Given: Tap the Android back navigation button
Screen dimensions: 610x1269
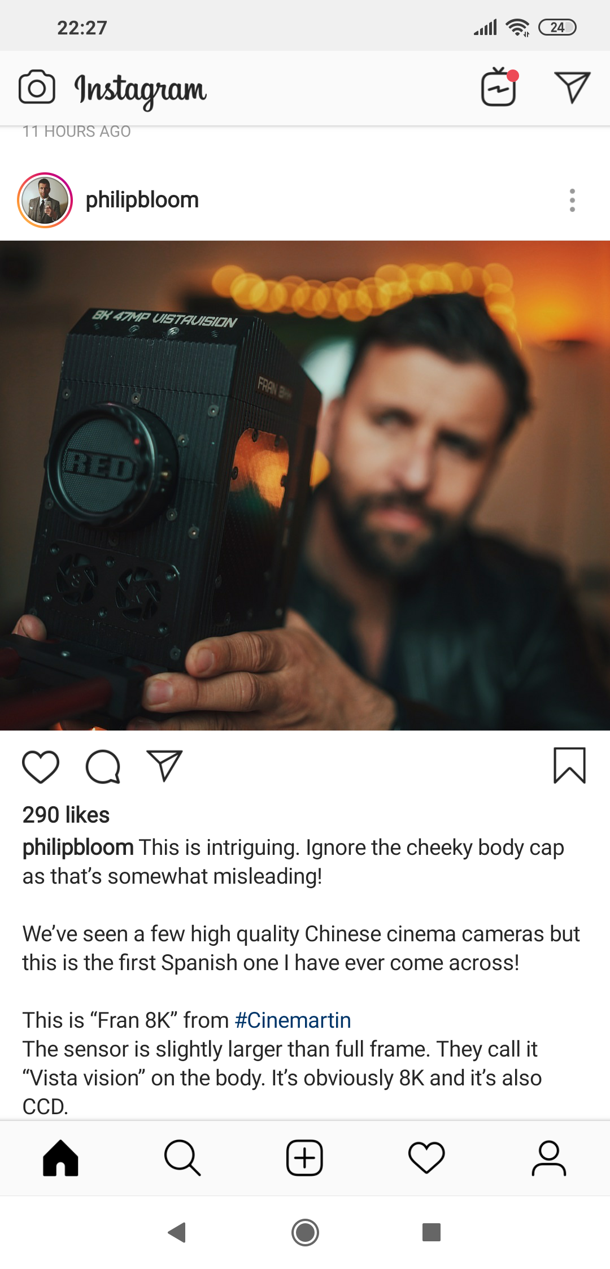Looking at the screenshot, I should pos(177,1232).
